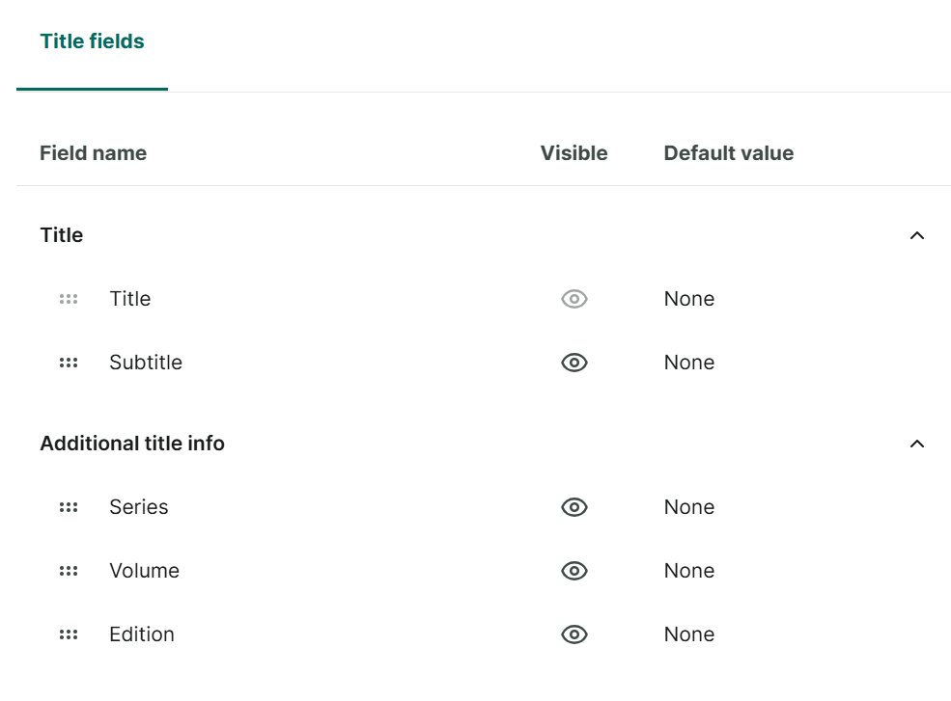
Task: Toggle visibility eye for Title field
Action: pyautogui.click(x=574, y=299)
